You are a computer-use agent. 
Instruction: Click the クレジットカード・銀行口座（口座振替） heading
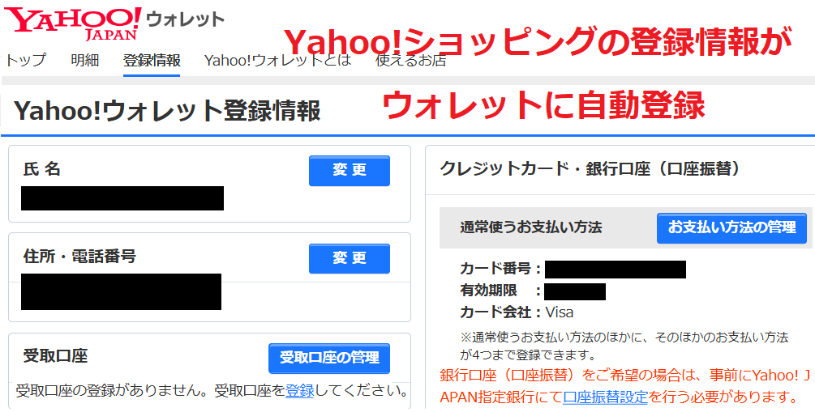point(590,169)
